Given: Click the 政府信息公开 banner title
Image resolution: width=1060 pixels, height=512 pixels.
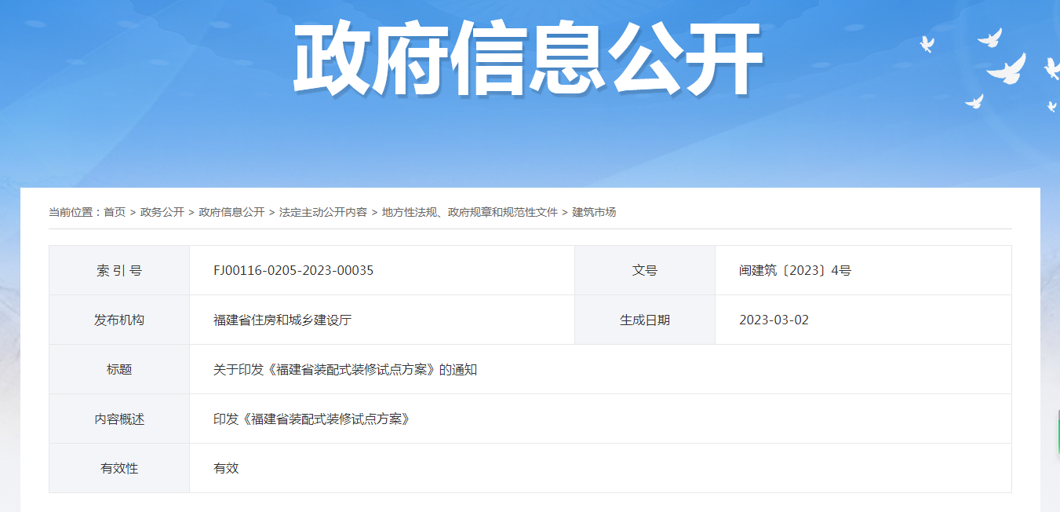Looking at the screenshot, I should pos(529,58).
